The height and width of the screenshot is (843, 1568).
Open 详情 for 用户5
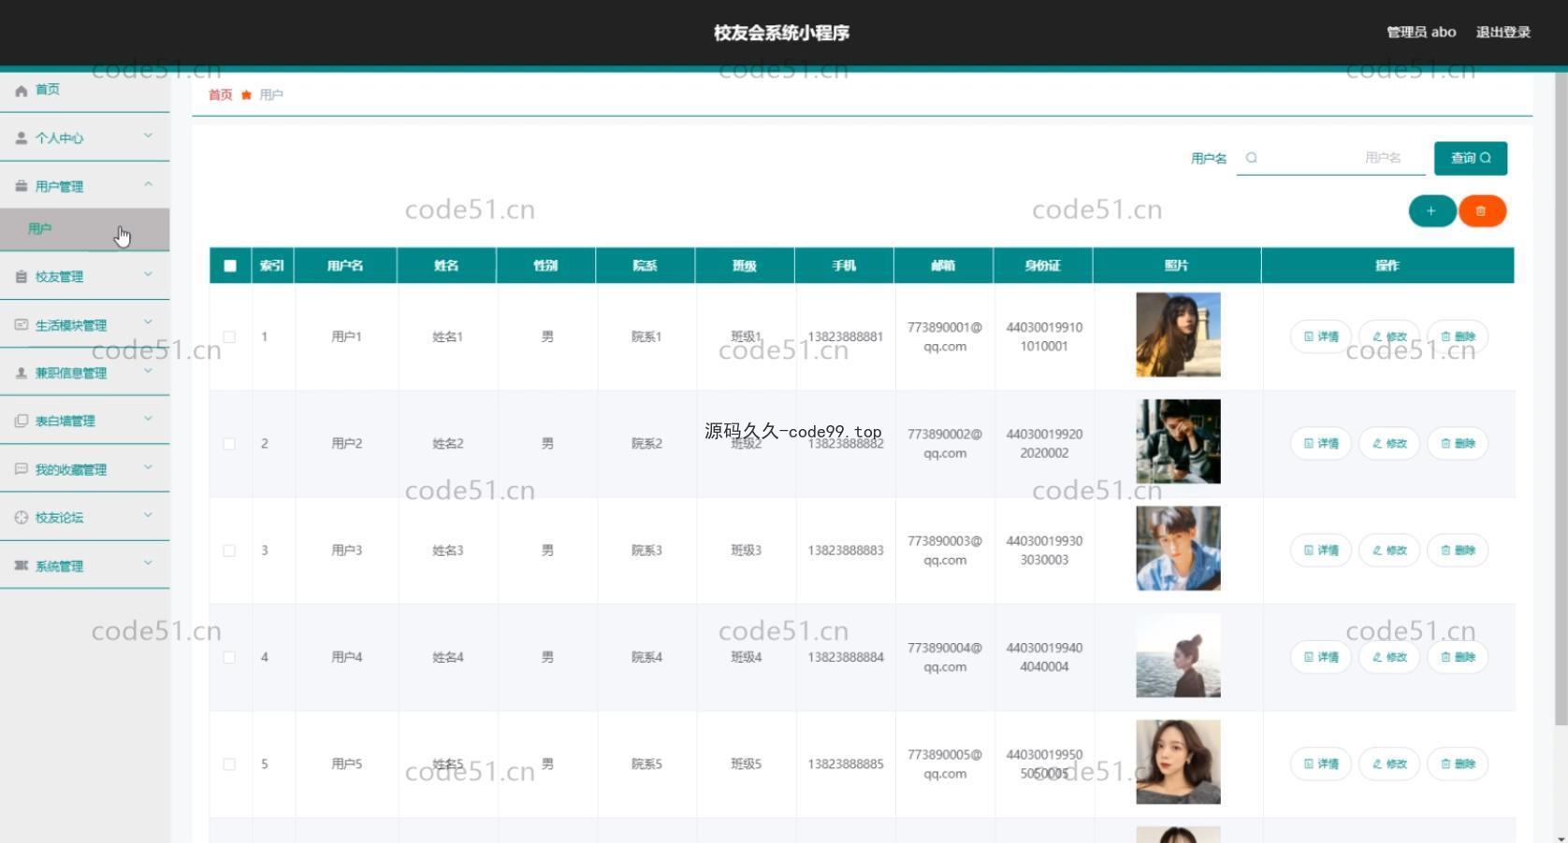click(x=1321, y=764)
